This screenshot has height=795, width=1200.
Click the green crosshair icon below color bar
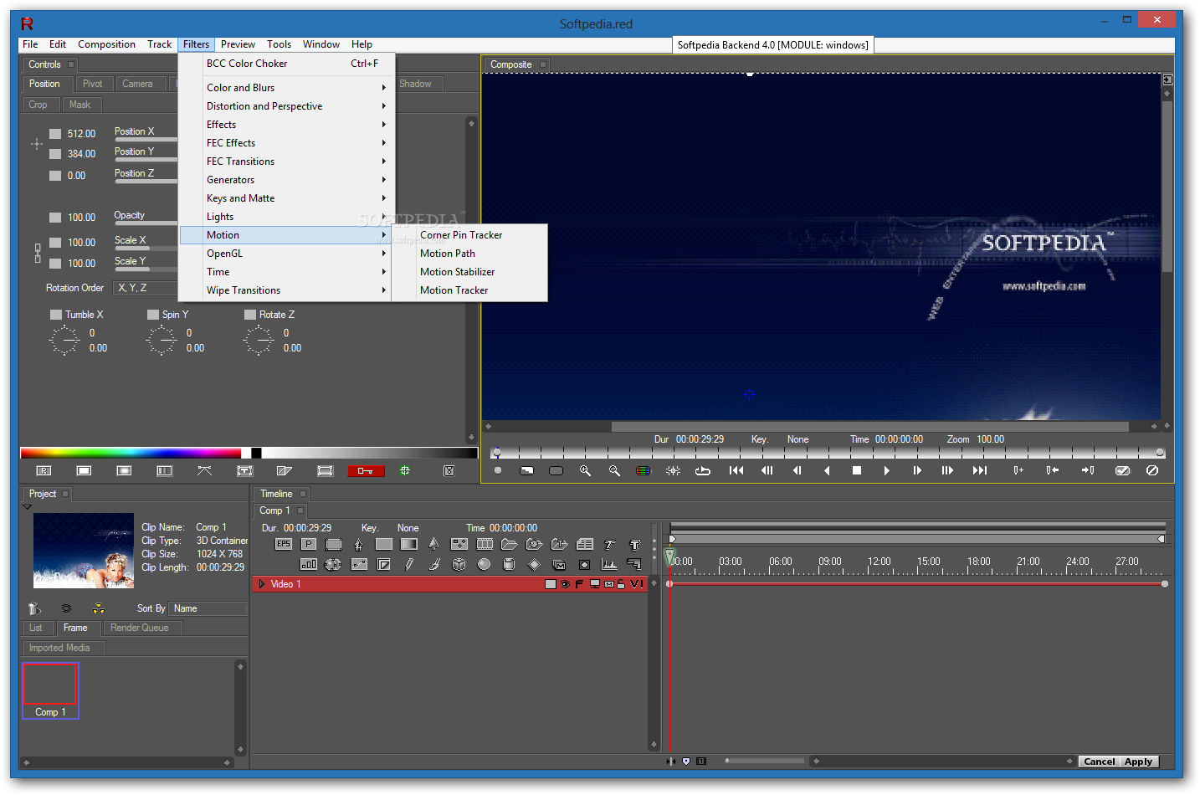click(405, 470)
